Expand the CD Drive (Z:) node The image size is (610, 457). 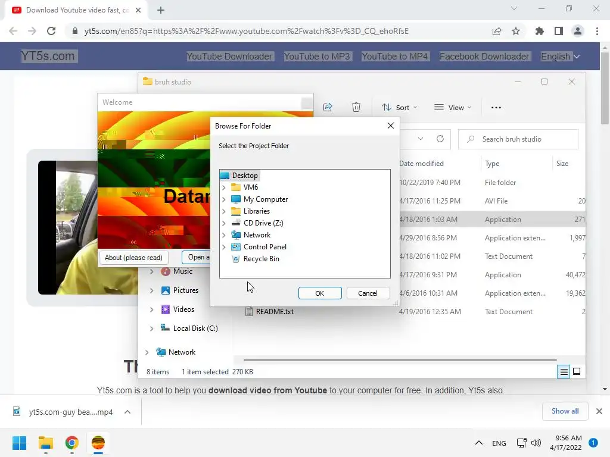[224, 223]
